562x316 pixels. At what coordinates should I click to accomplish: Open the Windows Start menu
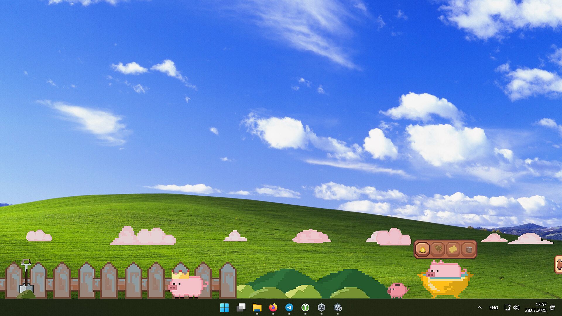[x=225, y=308]
